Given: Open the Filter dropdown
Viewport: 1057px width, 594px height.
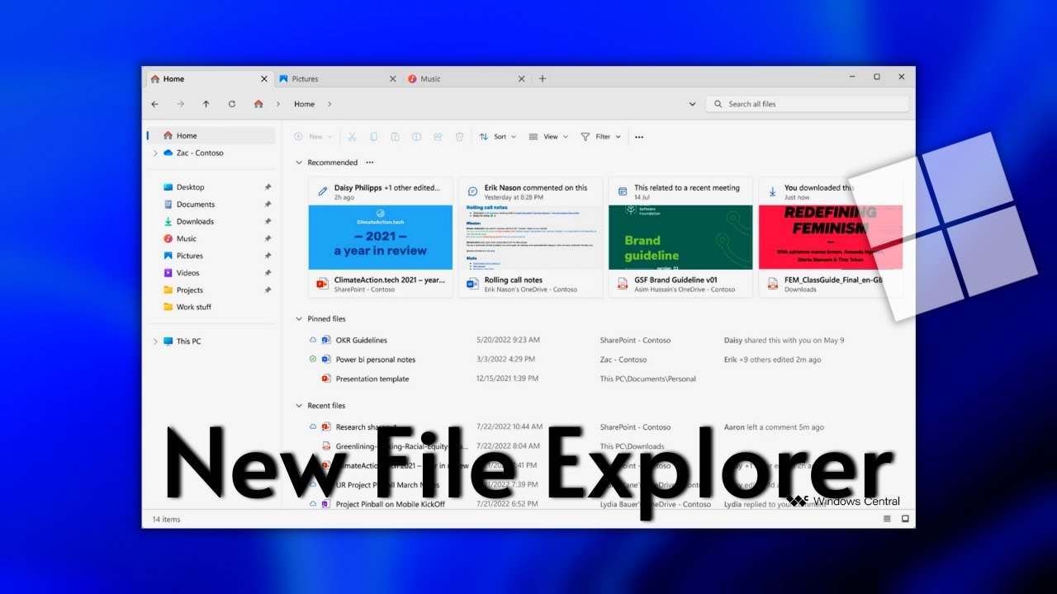Looking at the screenshot, I should click(600, 137).
